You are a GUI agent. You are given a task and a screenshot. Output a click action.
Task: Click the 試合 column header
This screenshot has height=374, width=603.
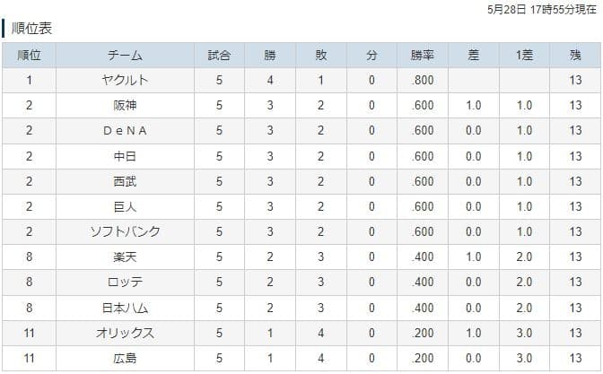point(219,56)
